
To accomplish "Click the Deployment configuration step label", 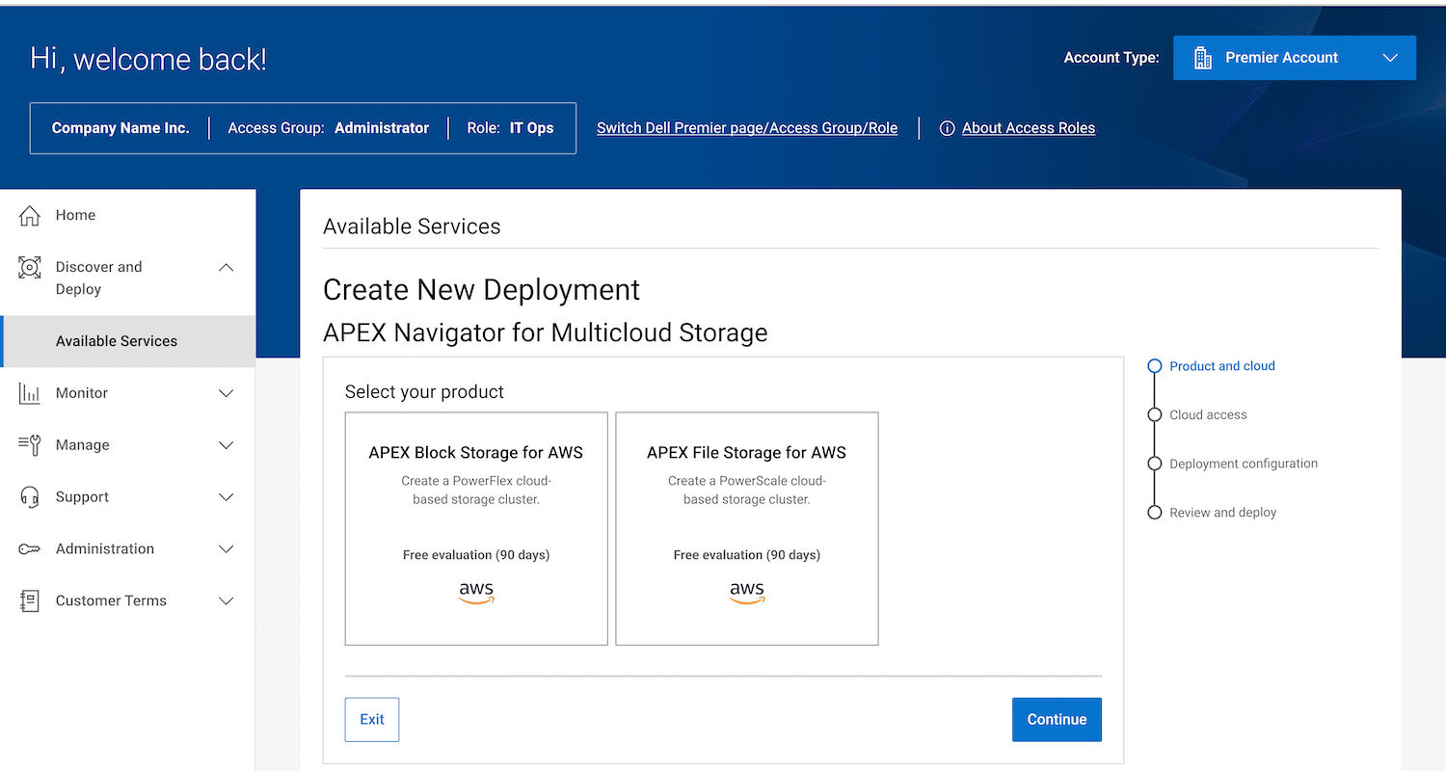I will coord(1244,464).
